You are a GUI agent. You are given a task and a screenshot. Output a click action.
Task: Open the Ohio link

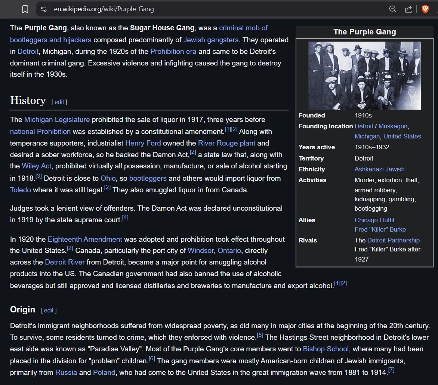pos(108,178)
